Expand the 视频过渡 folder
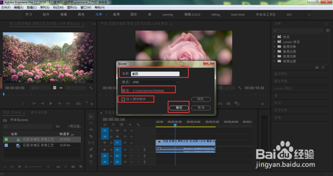The width and height of the screenshot is (333, 176). click(x=274, y=61)
